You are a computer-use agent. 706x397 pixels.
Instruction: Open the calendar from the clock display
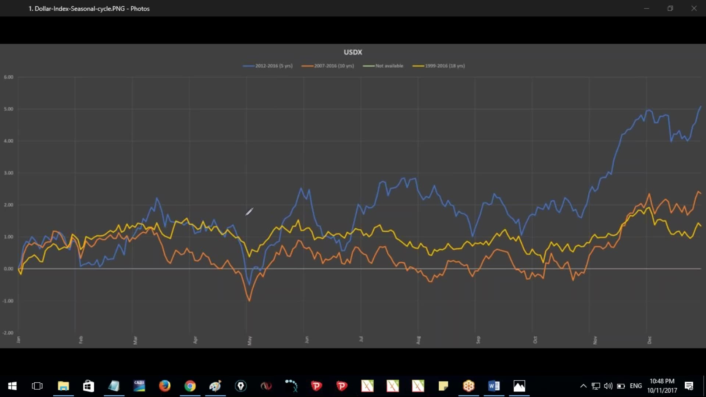tap(662, 386)
